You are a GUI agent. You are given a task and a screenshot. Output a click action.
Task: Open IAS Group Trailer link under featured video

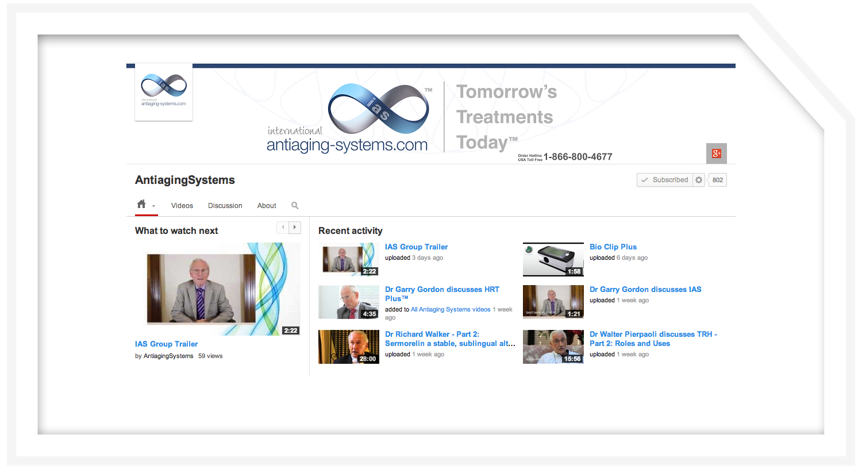167,344
